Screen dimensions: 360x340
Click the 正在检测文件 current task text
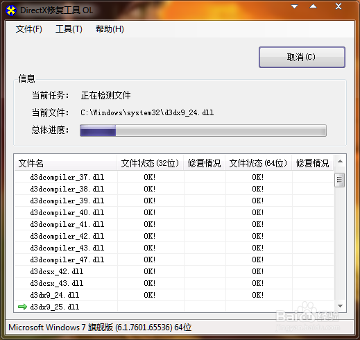(x=105, y=95)
